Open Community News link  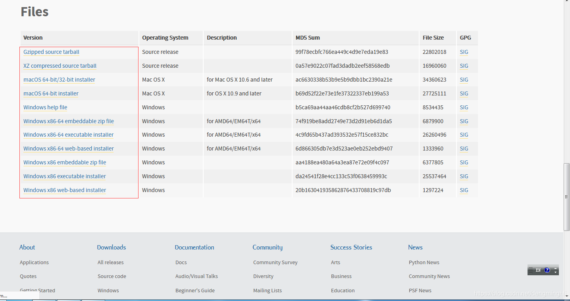pos(429,276)
